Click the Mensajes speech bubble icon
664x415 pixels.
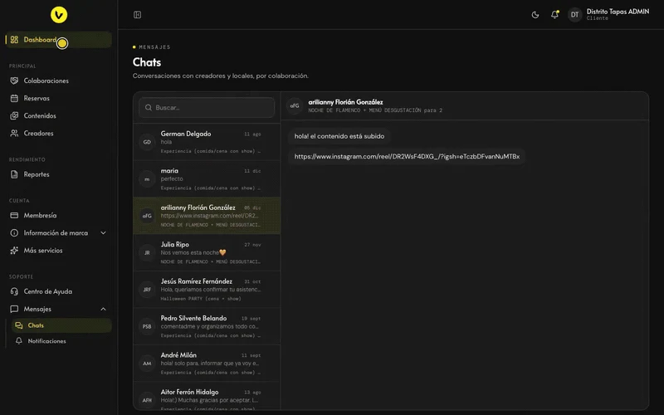14,309
